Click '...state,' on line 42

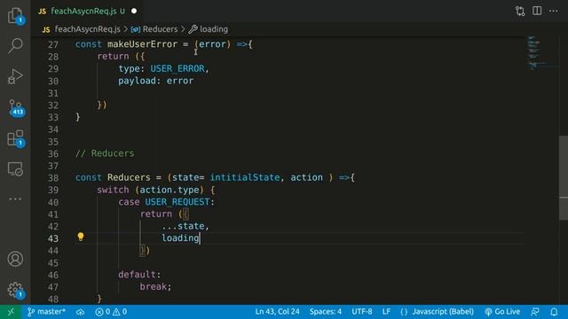point(185,226)
